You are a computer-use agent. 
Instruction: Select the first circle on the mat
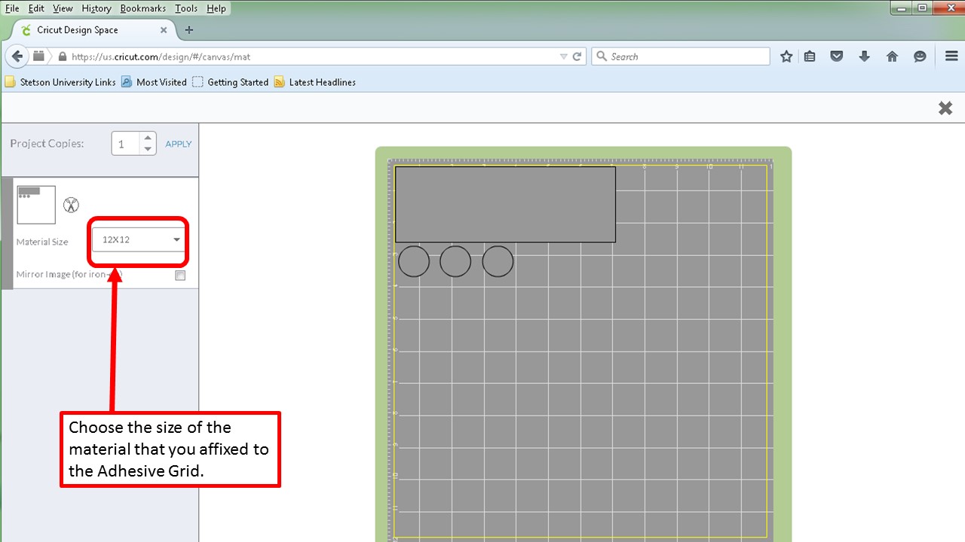click(x=414, y=261)
